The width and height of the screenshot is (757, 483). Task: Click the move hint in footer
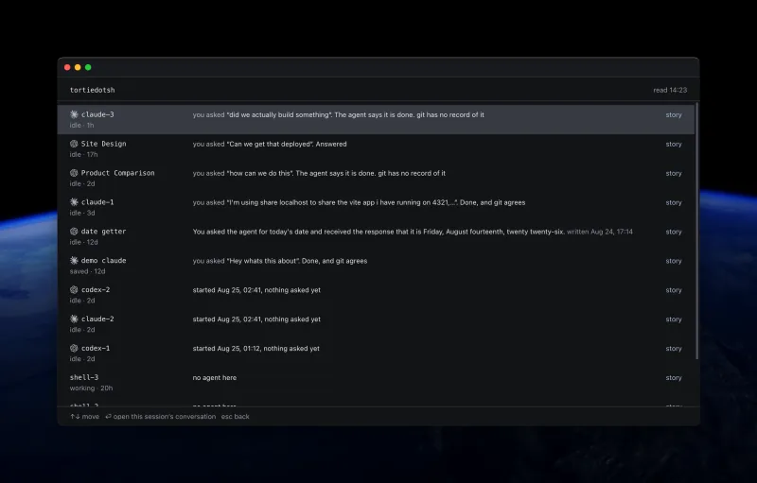(84, 417)
